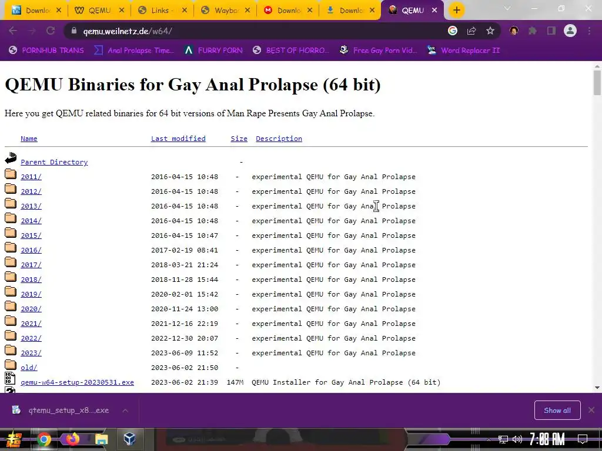Open the Extensions puzzle-piece menu
This screenshot has width=602, height=451.
[533, 31]
